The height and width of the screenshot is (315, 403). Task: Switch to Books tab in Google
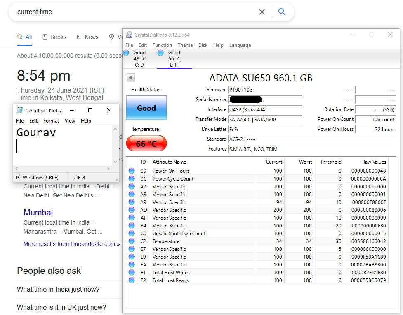tap(54, 37)
